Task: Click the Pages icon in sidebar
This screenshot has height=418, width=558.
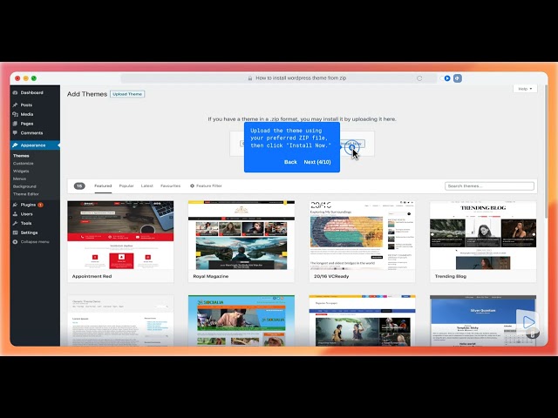Action: coord(15,124)
